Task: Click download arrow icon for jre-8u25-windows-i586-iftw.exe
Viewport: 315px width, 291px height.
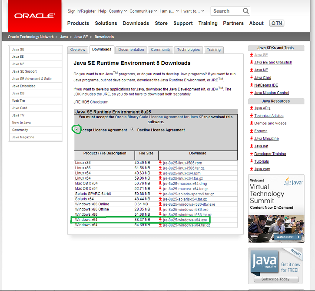Action: (x=160, y=204)
